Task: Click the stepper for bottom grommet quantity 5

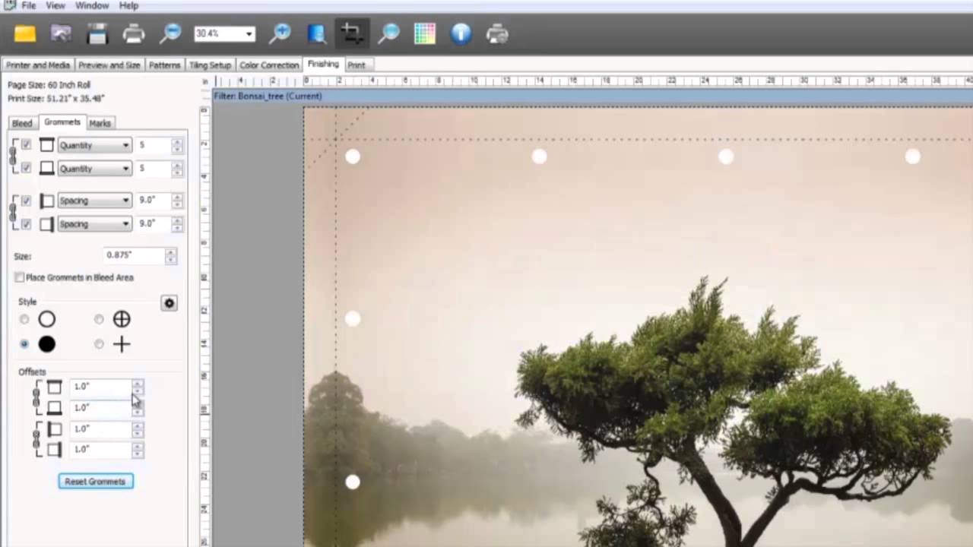Action: [177, 169]
